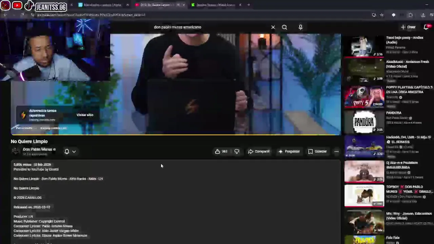
Task: Click the TikTok logo in stream overlay
Action: 29,5
